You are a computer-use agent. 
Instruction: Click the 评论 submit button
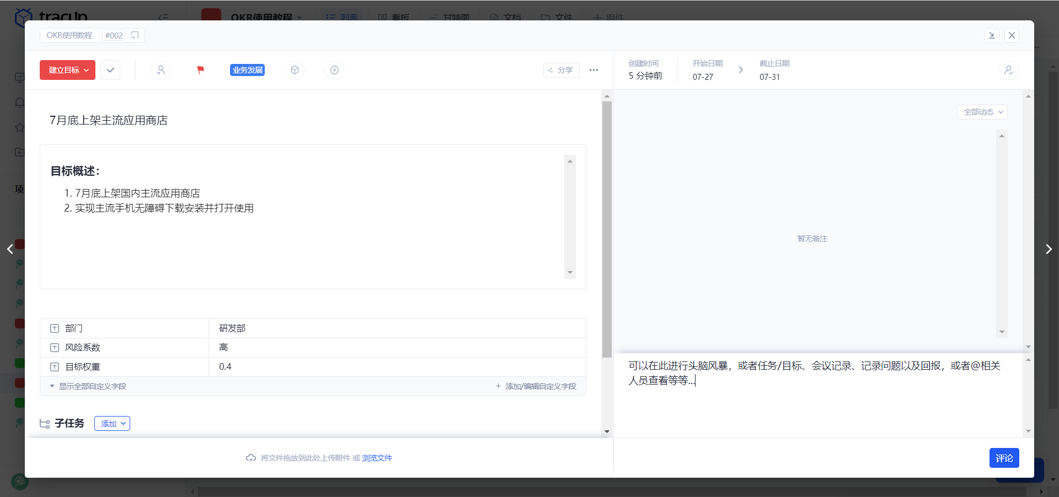pyautogui.click(x=1004, y=458)
